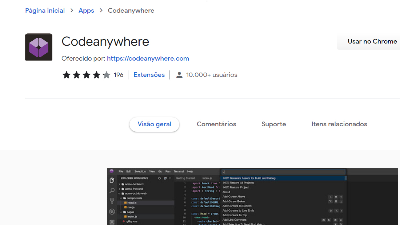Screen dimensions: 400x225
Task: Open the Selection menu in the editor screenshot
Action: [x=140, y=172]
